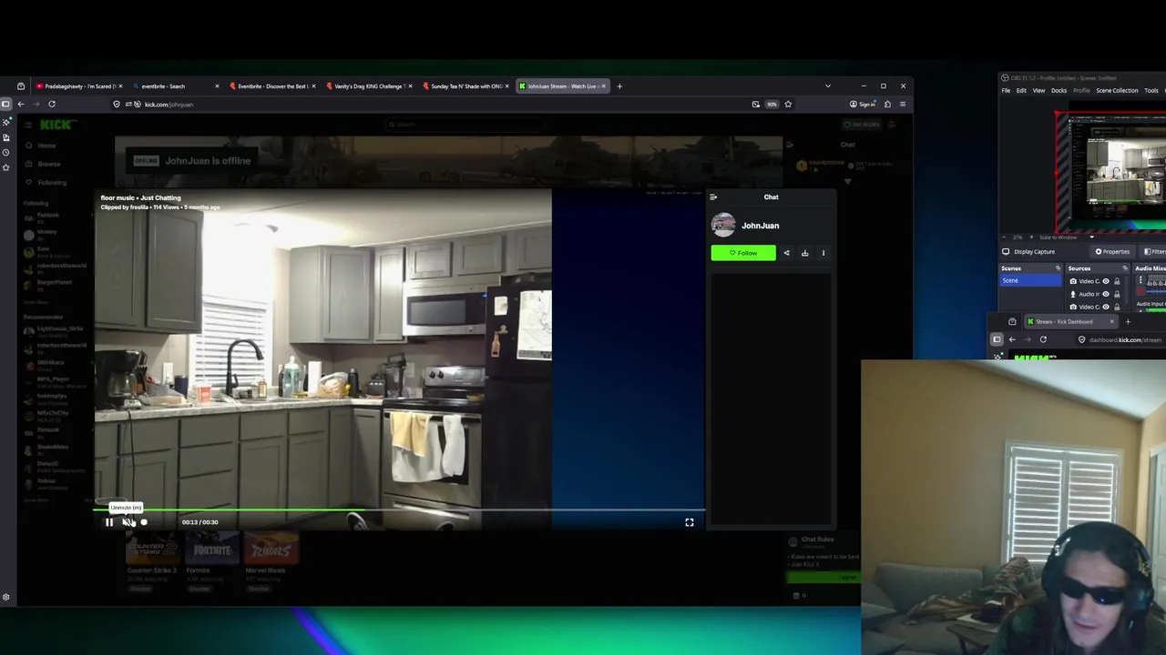Toggle lock on third Video Capture source
Screen dimensions: 1166x655
pos(1117,307)
